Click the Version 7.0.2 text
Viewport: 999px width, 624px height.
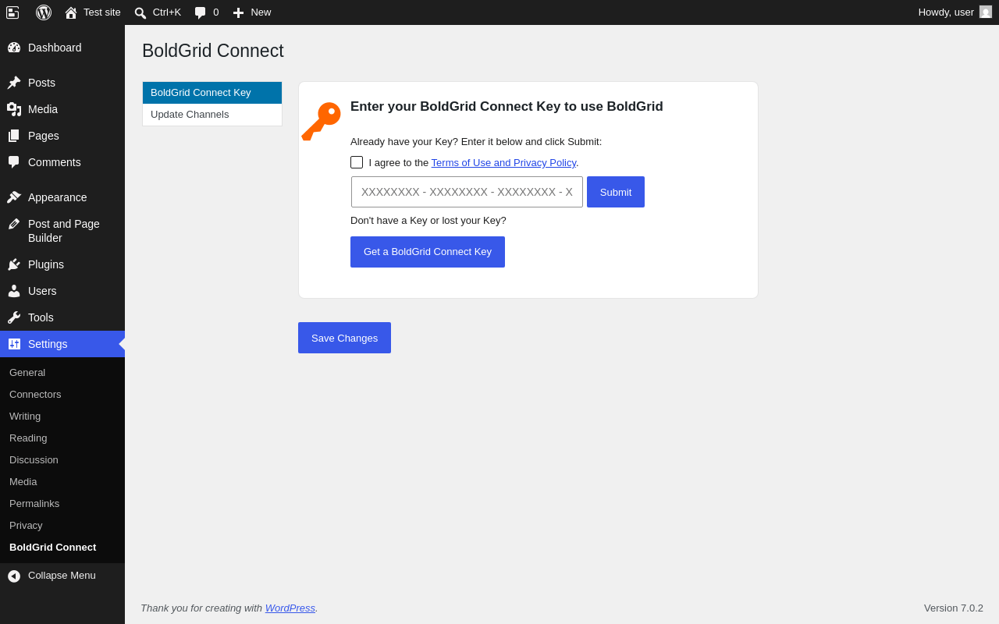click(954, 608)
